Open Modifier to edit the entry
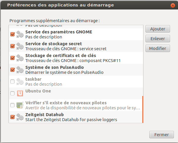This screenshot has height=143, width=178. pos(158,48)
